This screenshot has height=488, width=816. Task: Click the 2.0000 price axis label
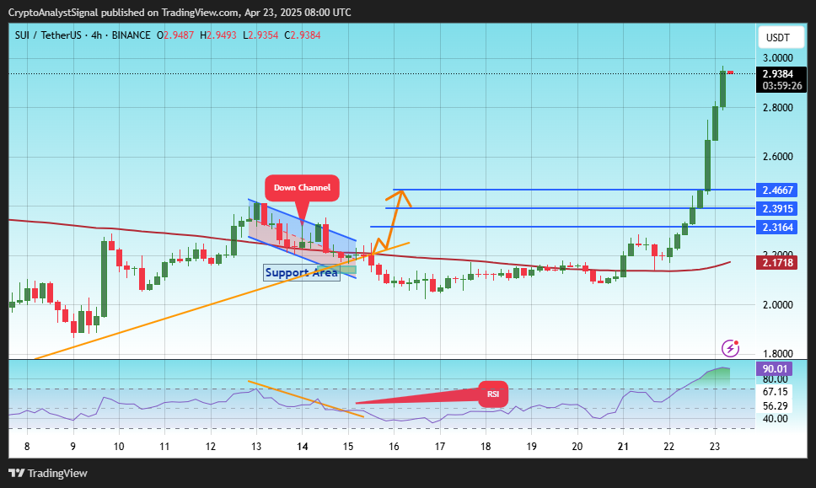tap(777, 305)
